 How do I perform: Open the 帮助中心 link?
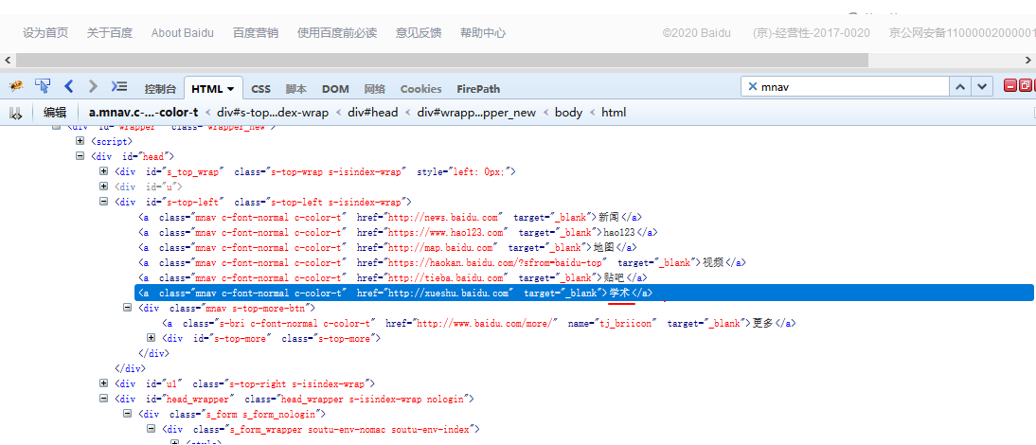483,33
